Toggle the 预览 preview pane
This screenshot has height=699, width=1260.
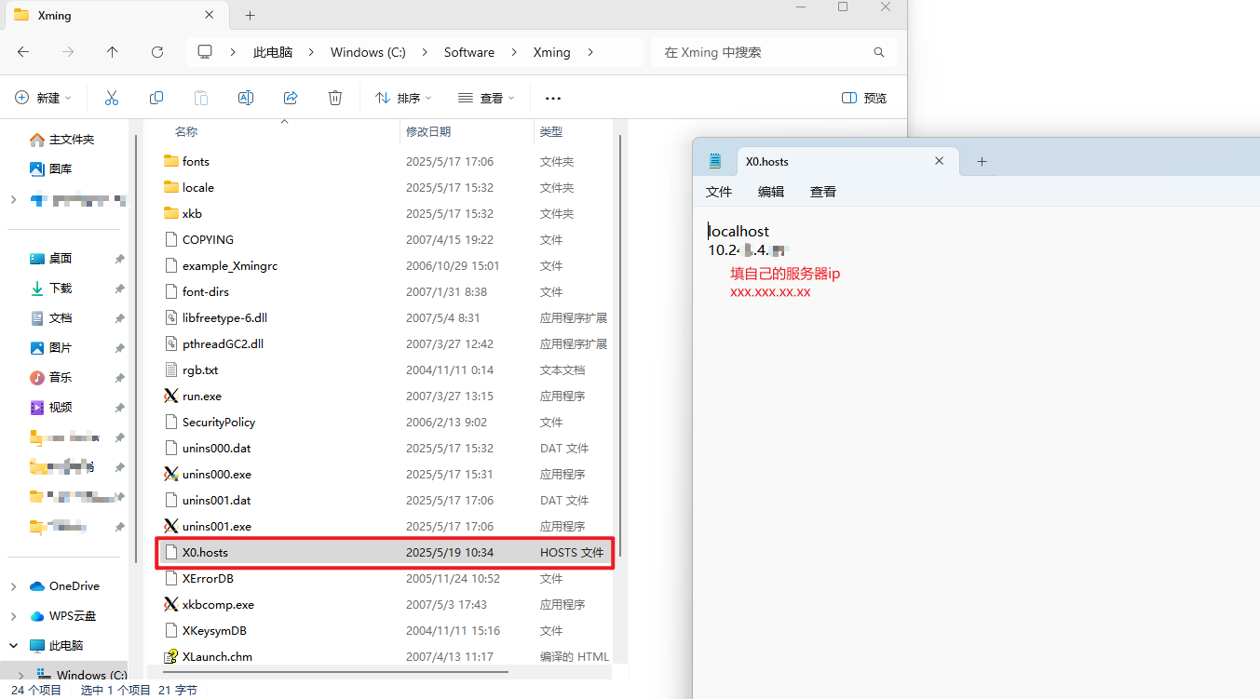tap(863, 98)
